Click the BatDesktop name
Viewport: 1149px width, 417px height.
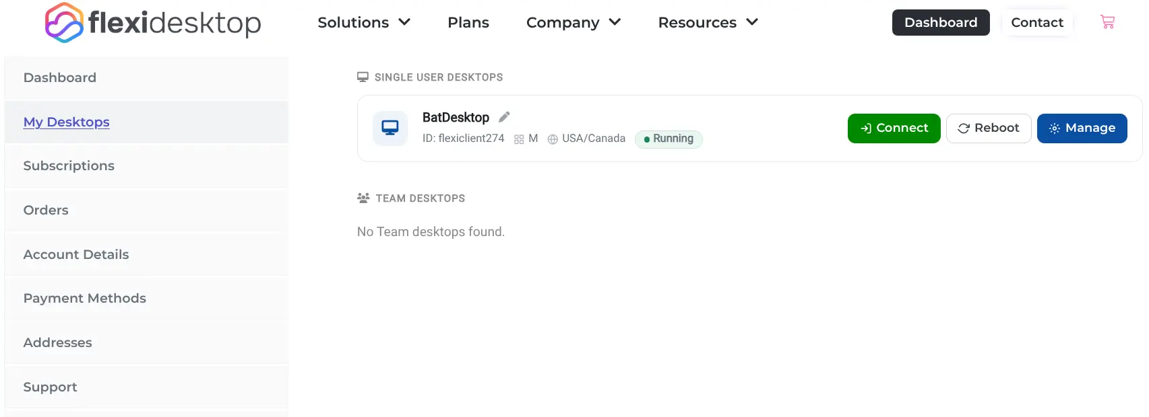click(456, 118)
